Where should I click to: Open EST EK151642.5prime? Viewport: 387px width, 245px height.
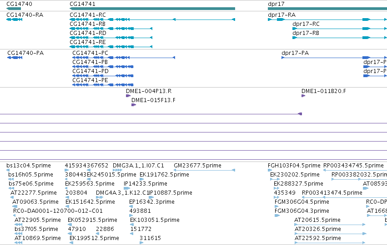coord(90,202)
